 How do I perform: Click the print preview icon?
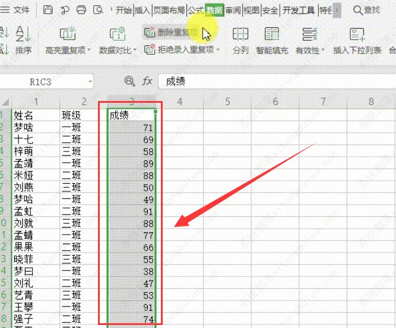click(x=98, y=10)
